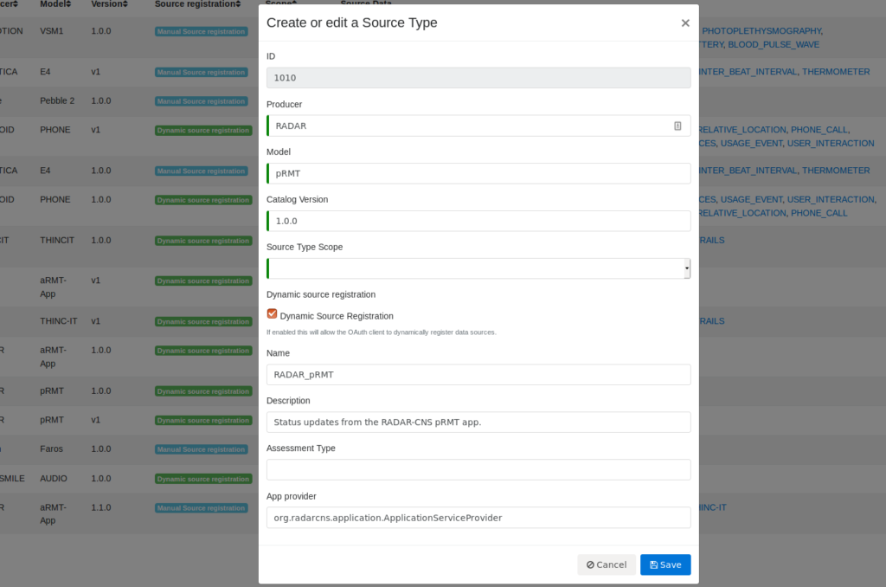Open PHONE_CALL link in PHONE v1 row
The width and height of the screenshot is (886, 587).
click(819, 130)
